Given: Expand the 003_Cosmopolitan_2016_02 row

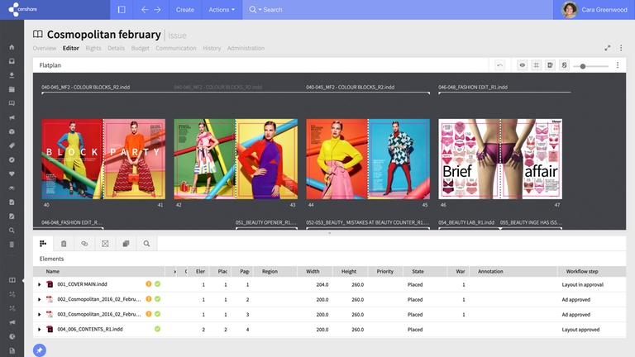Looking at the screenshot, I should click(x=40, y=315).
